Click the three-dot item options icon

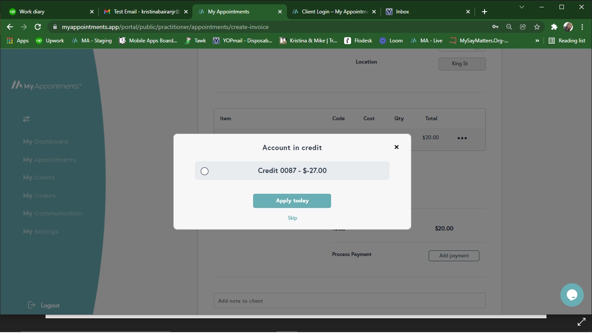(x=462, y=138)
